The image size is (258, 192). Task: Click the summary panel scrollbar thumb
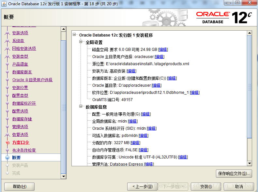tap(250, 87)
